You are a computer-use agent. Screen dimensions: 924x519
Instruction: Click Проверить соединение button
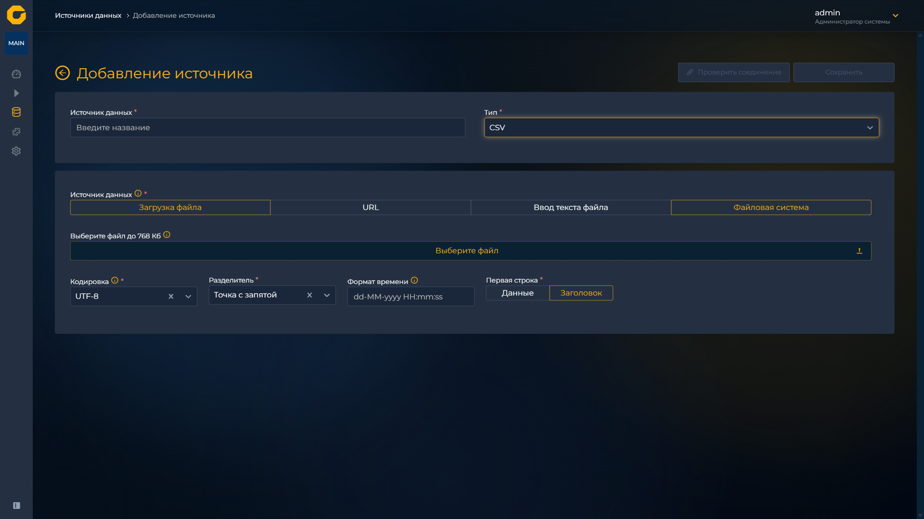734,72
